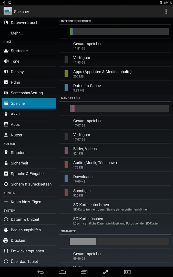Open Bilder, Videos storage entry
The image size is (173, 277).
[x=115, y=151]
